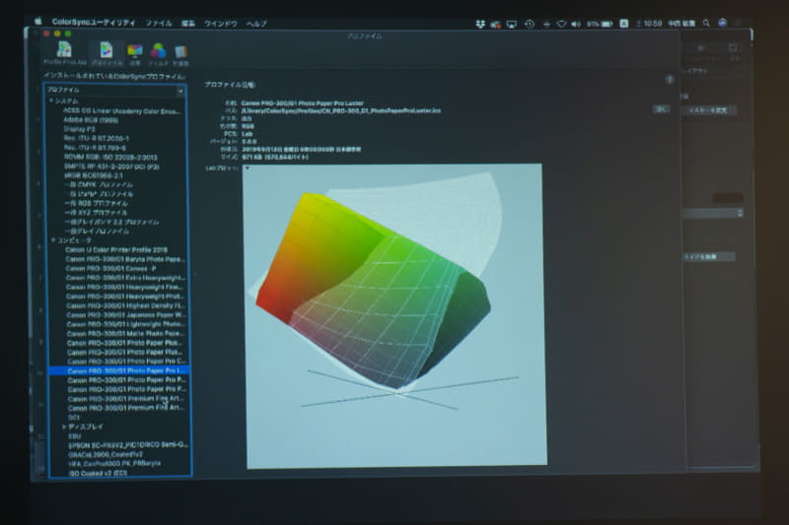Open the ヘルプ menu
Image resolution: width=789 pixels, height=525 pixels.
256,24
